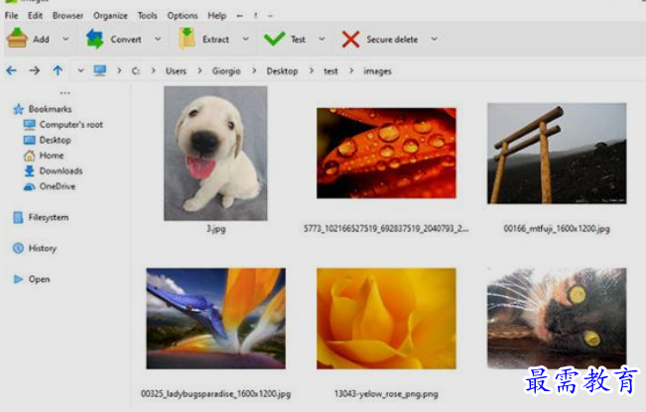
Task: Open the Help menu
Action: click(217, 16)
